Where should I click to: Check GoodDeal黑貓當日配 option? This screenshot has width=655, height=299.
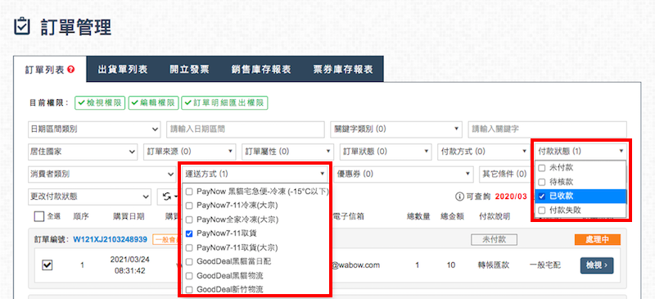coord(189,261)
